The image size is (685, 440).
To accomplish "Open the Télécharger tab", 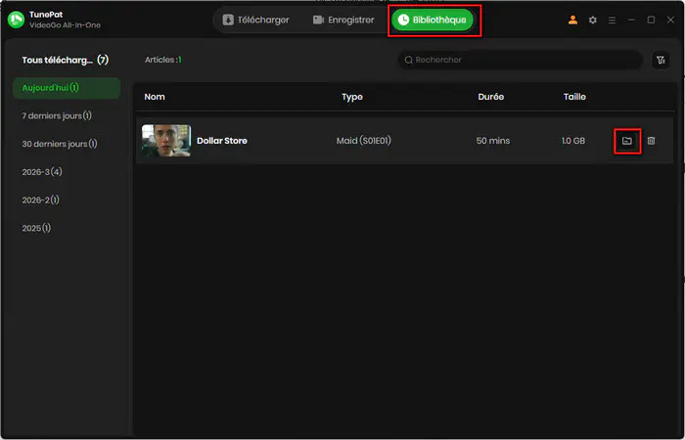I will click(x=255, y=21).
